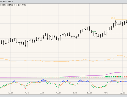Click the 'Aug '25' date axis label
Screen dimensions: 127x97
pos(58,93)
